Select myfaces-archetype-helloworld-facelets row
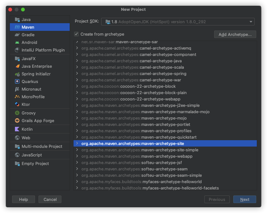 coord(165,188)
